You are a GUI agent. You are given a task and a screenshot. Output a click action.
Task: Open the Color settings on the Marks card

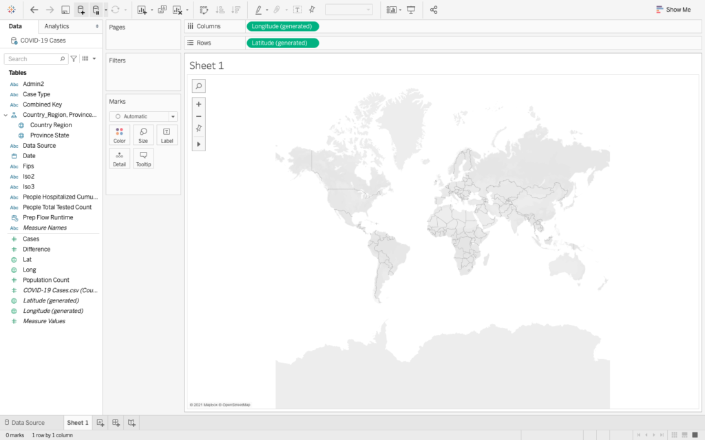119,134
